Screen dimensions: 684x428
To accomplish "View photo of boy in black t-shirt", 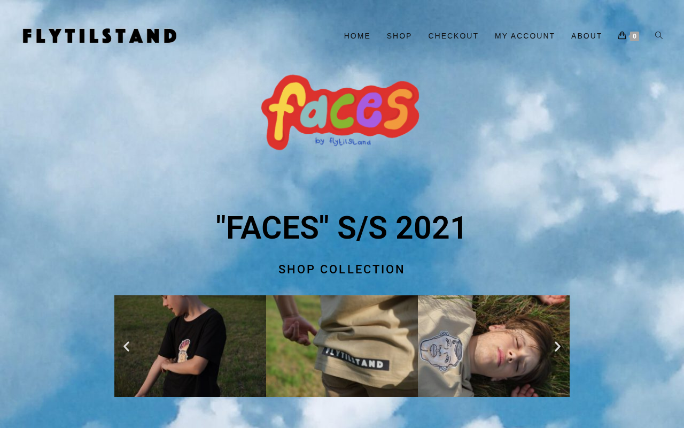I will coord(190,346).
